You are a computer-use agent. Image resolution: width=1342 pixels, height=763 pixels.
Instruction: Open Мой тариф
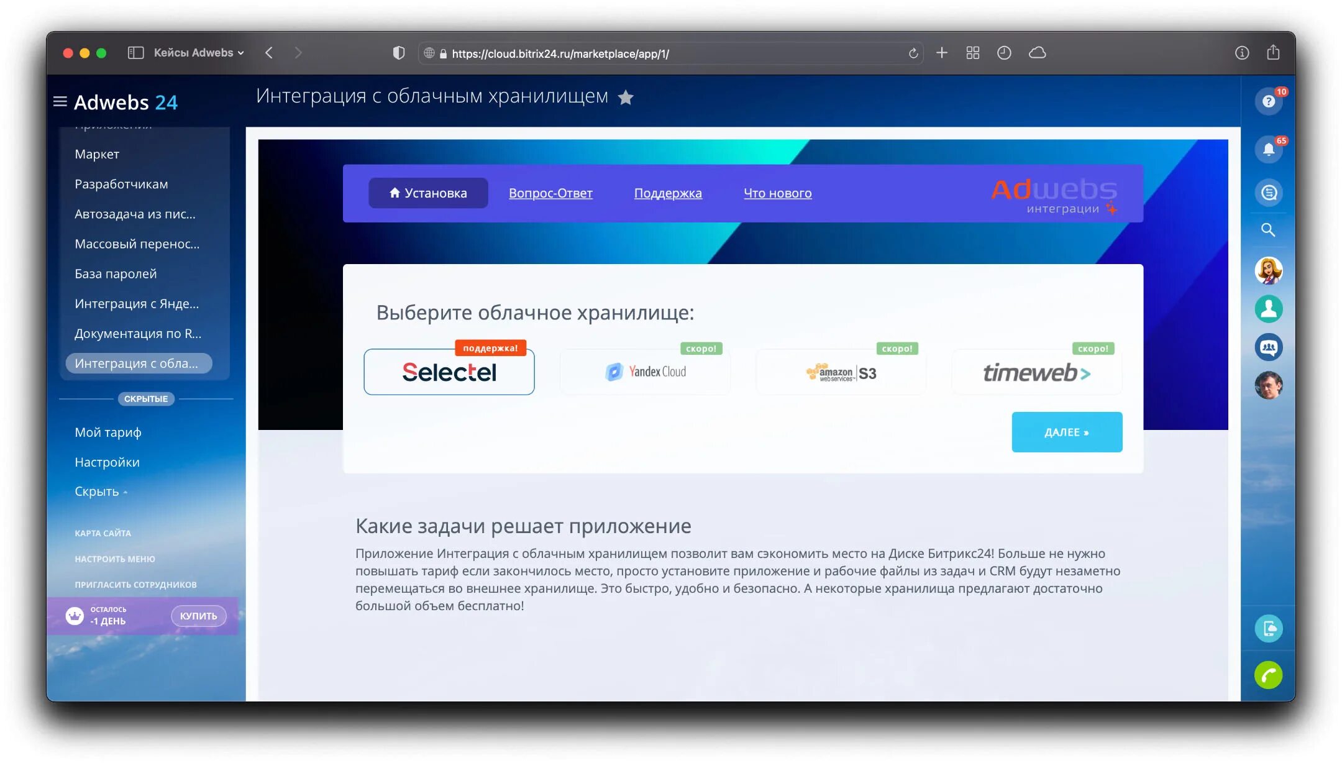pyautogui.click(x=108, y=432)
